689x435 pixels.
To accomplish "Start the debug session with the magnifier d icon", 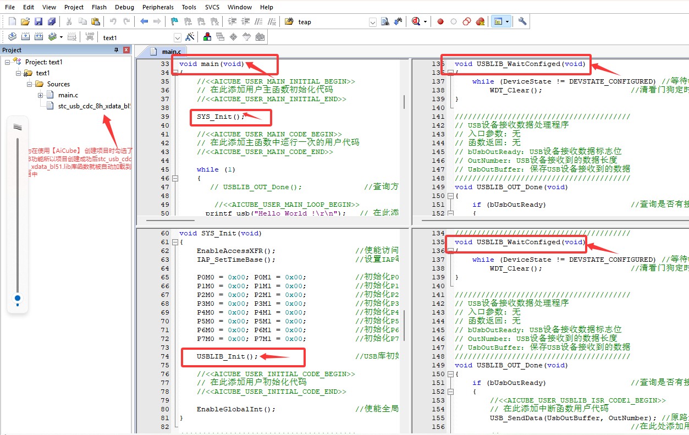I will click(416, 21).
